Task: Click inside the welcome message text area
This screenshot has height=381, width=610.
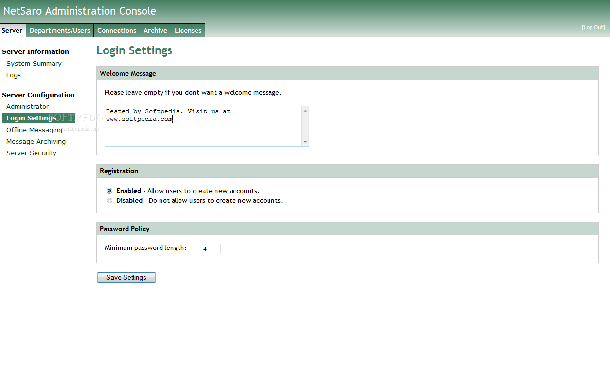Action: [203, 126]
